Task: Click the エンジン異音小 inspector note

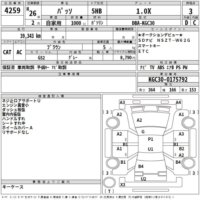Action: pos(15,105)
